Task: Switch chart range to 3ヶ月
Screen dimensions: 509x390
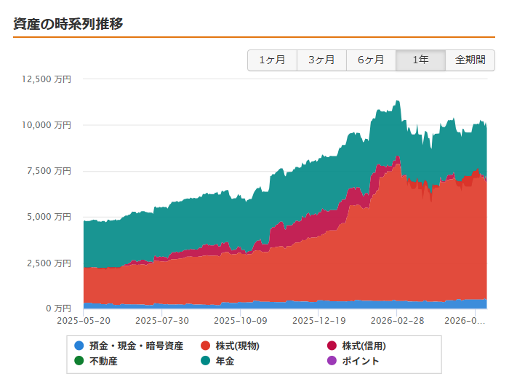Action: click(x=321, y=60)
